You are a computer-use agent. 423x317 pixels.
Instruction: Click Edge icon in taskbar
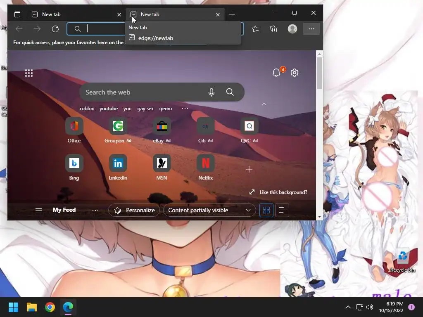[x=68, y=307]
